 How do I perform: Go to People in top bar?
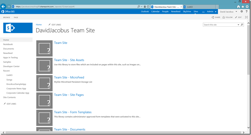click(x=165, y=12)
